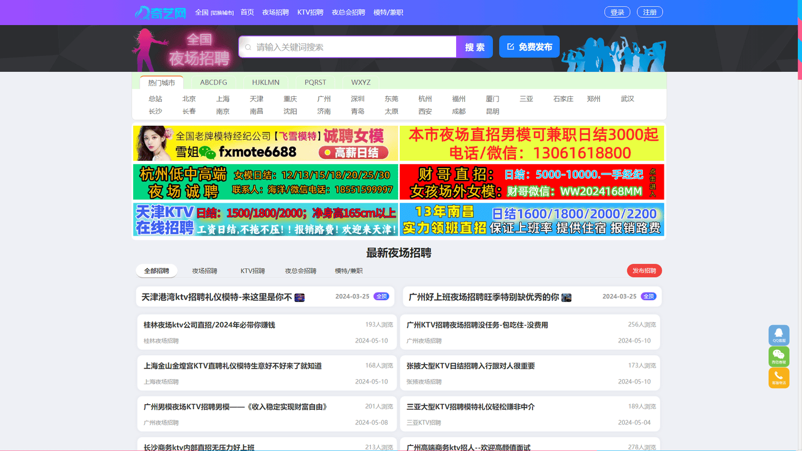
Task: Click 全顶 badge on 广州好上班 listing
Action: (x=648, y=296)
